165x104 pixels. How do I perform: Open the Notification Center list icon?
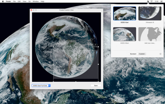(161, 2)
